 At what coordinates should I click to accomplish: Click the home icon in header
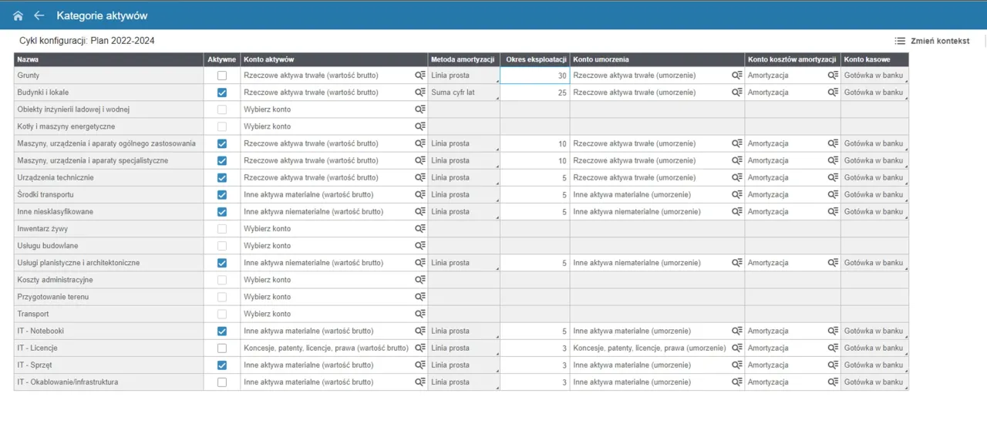click(x=18, y=15)
